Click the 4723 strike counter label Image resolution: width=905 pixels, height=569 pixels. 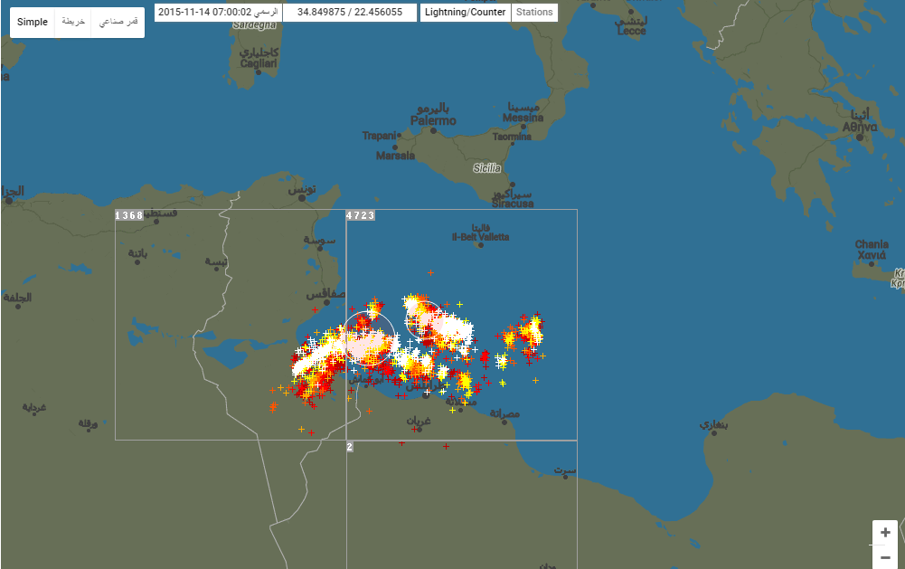click(x=360, y=215)
